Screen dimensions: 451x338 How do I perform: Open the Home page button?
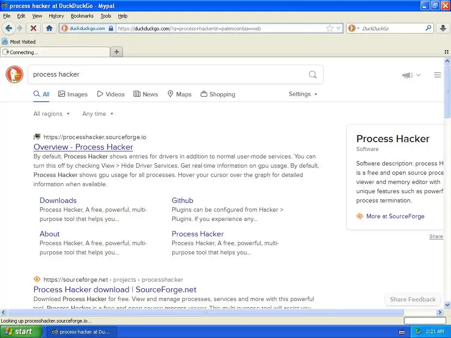coord(49,28)
